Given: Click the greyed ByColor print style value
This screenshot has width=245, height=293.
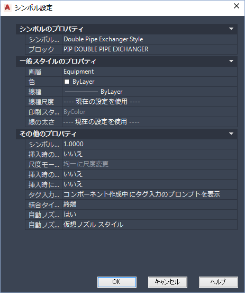Looking at the screenshot, I should [149, 112].
